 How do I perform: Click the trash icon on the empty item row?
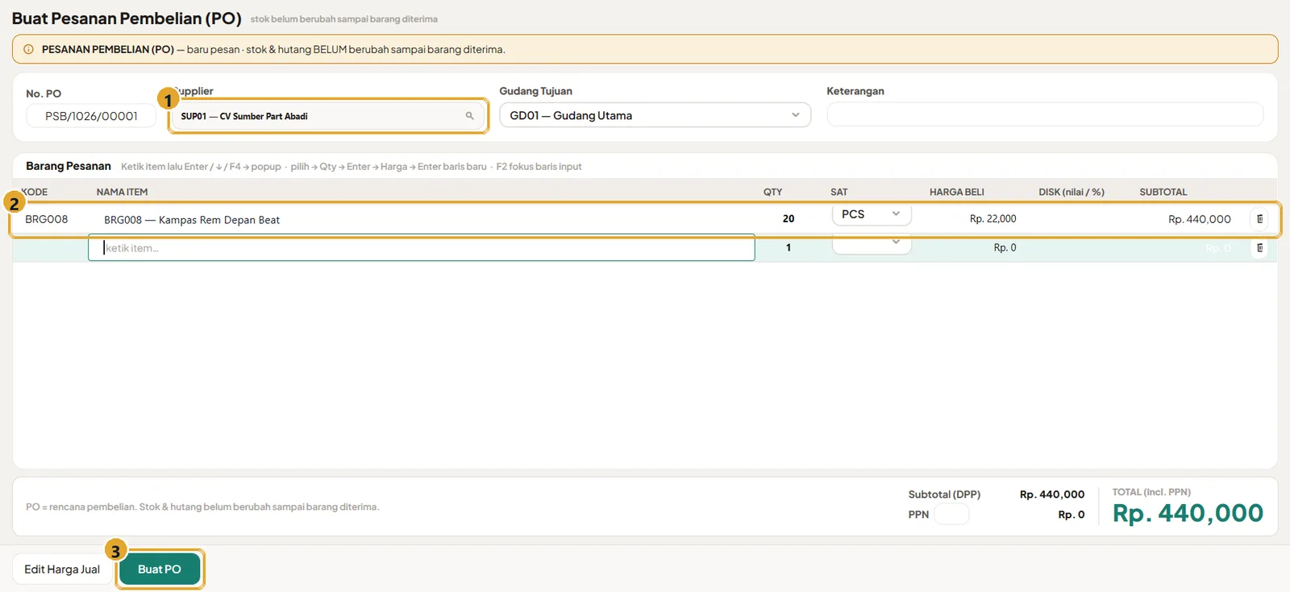click(x=1259, y=248)
